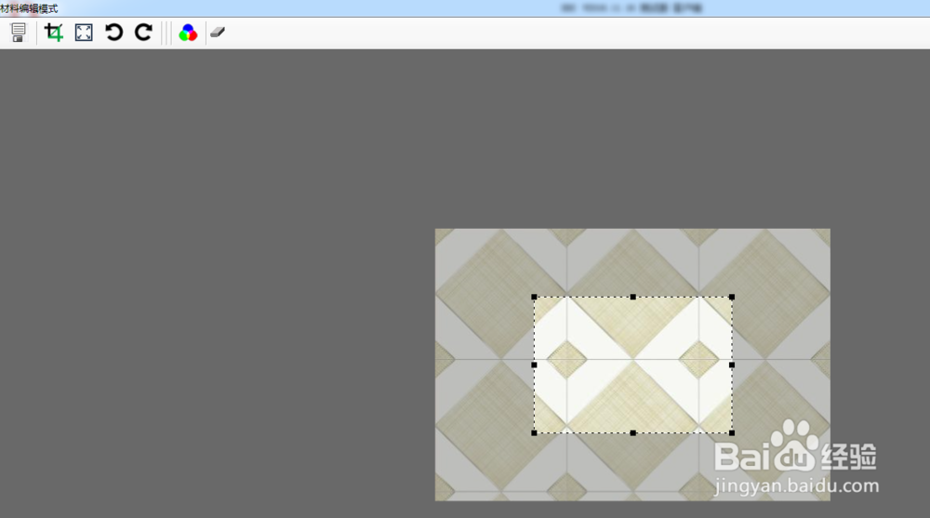The height and width of the screenshot is (518, 930).
Task: Click the save material icon in toolbar
Action: tap(19, 33)
